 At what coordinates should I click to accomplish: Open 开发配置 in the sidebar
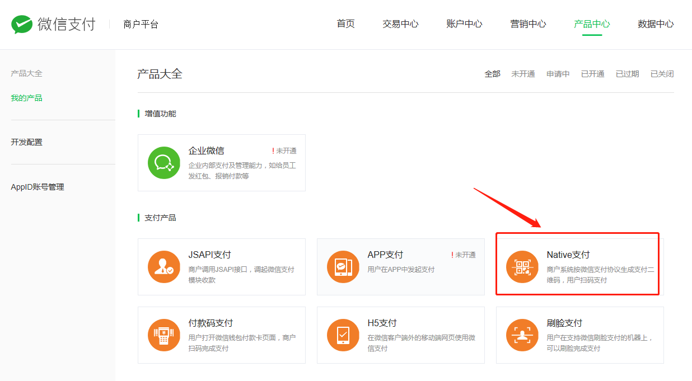pos(27,142)
